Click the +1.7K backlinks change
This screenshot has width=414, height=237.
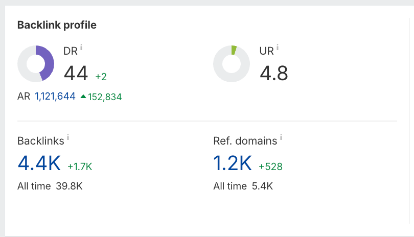pos(80,167)
